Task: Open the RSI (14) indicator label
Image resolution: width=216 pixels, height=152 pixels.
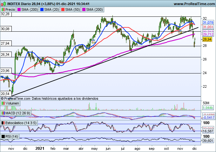Action: click(x=12, y=136)
